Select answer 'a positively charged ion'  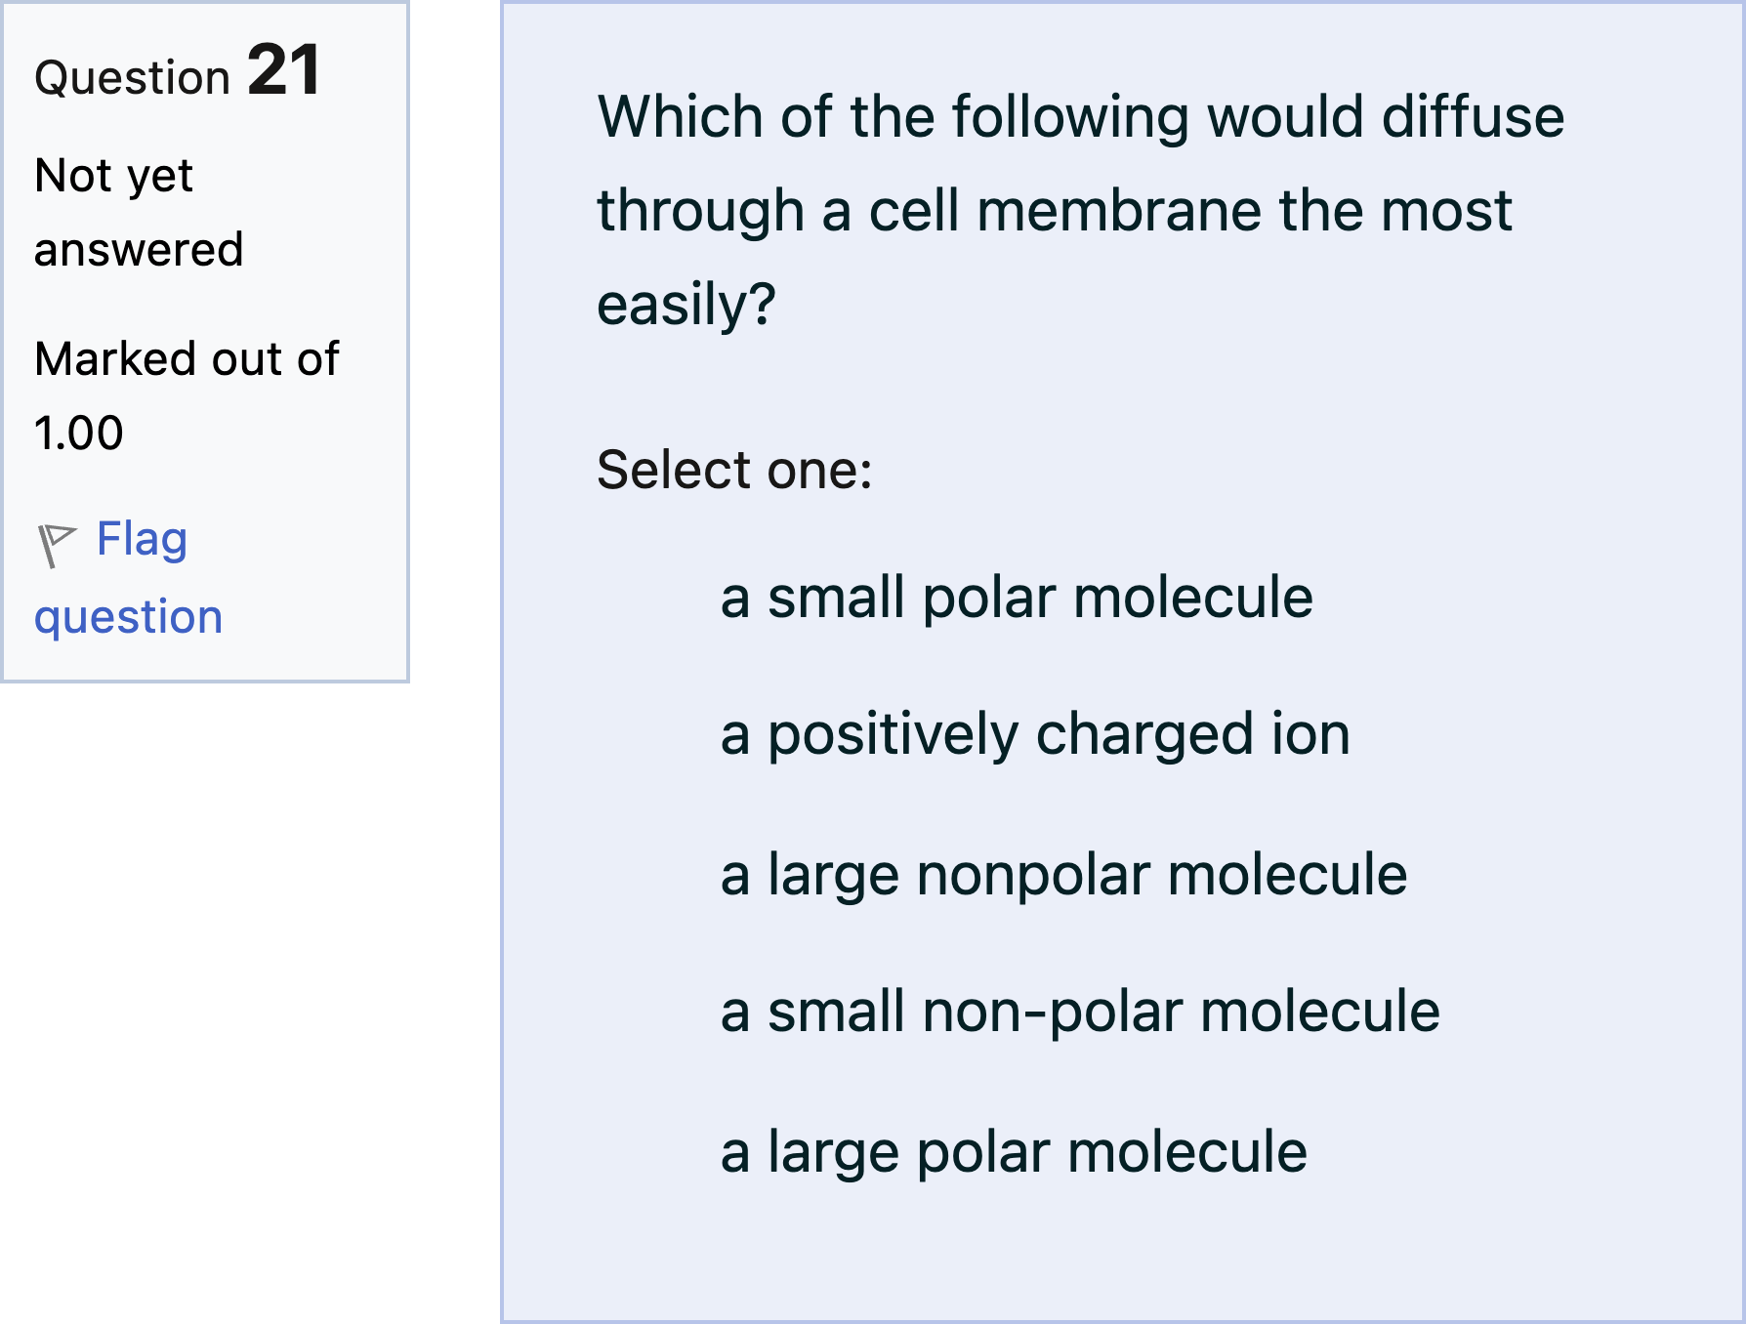coord(1035,735)
